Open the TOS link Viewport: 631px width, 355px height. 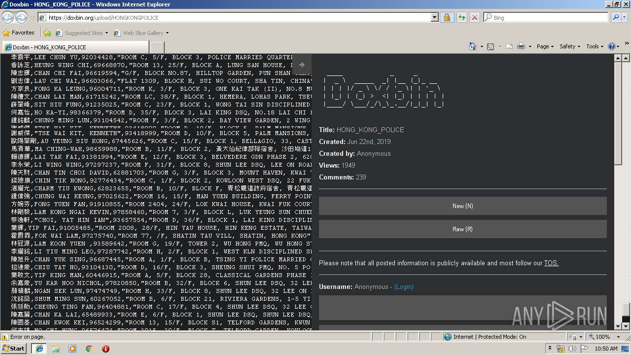pyautogui.click(x=551, y=263)
